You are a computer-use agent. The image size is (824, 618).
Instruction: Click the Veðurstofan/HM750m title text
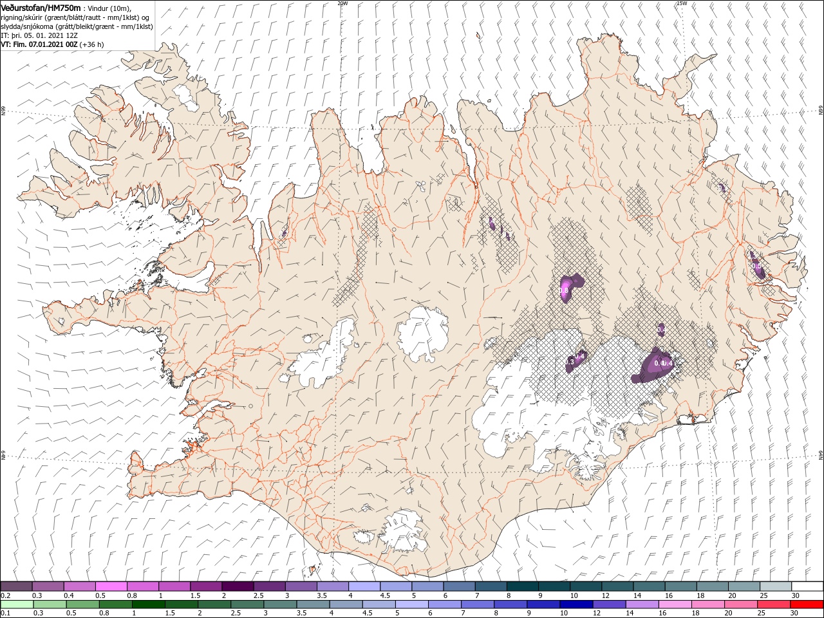(41, 7)
